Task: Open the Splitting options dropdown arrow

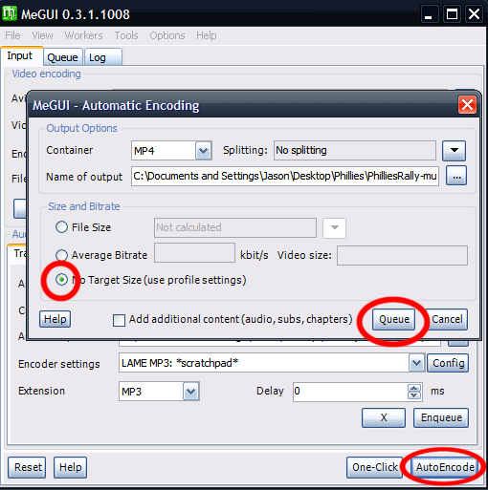Action: pyautogui.click(x=454, y=151)
